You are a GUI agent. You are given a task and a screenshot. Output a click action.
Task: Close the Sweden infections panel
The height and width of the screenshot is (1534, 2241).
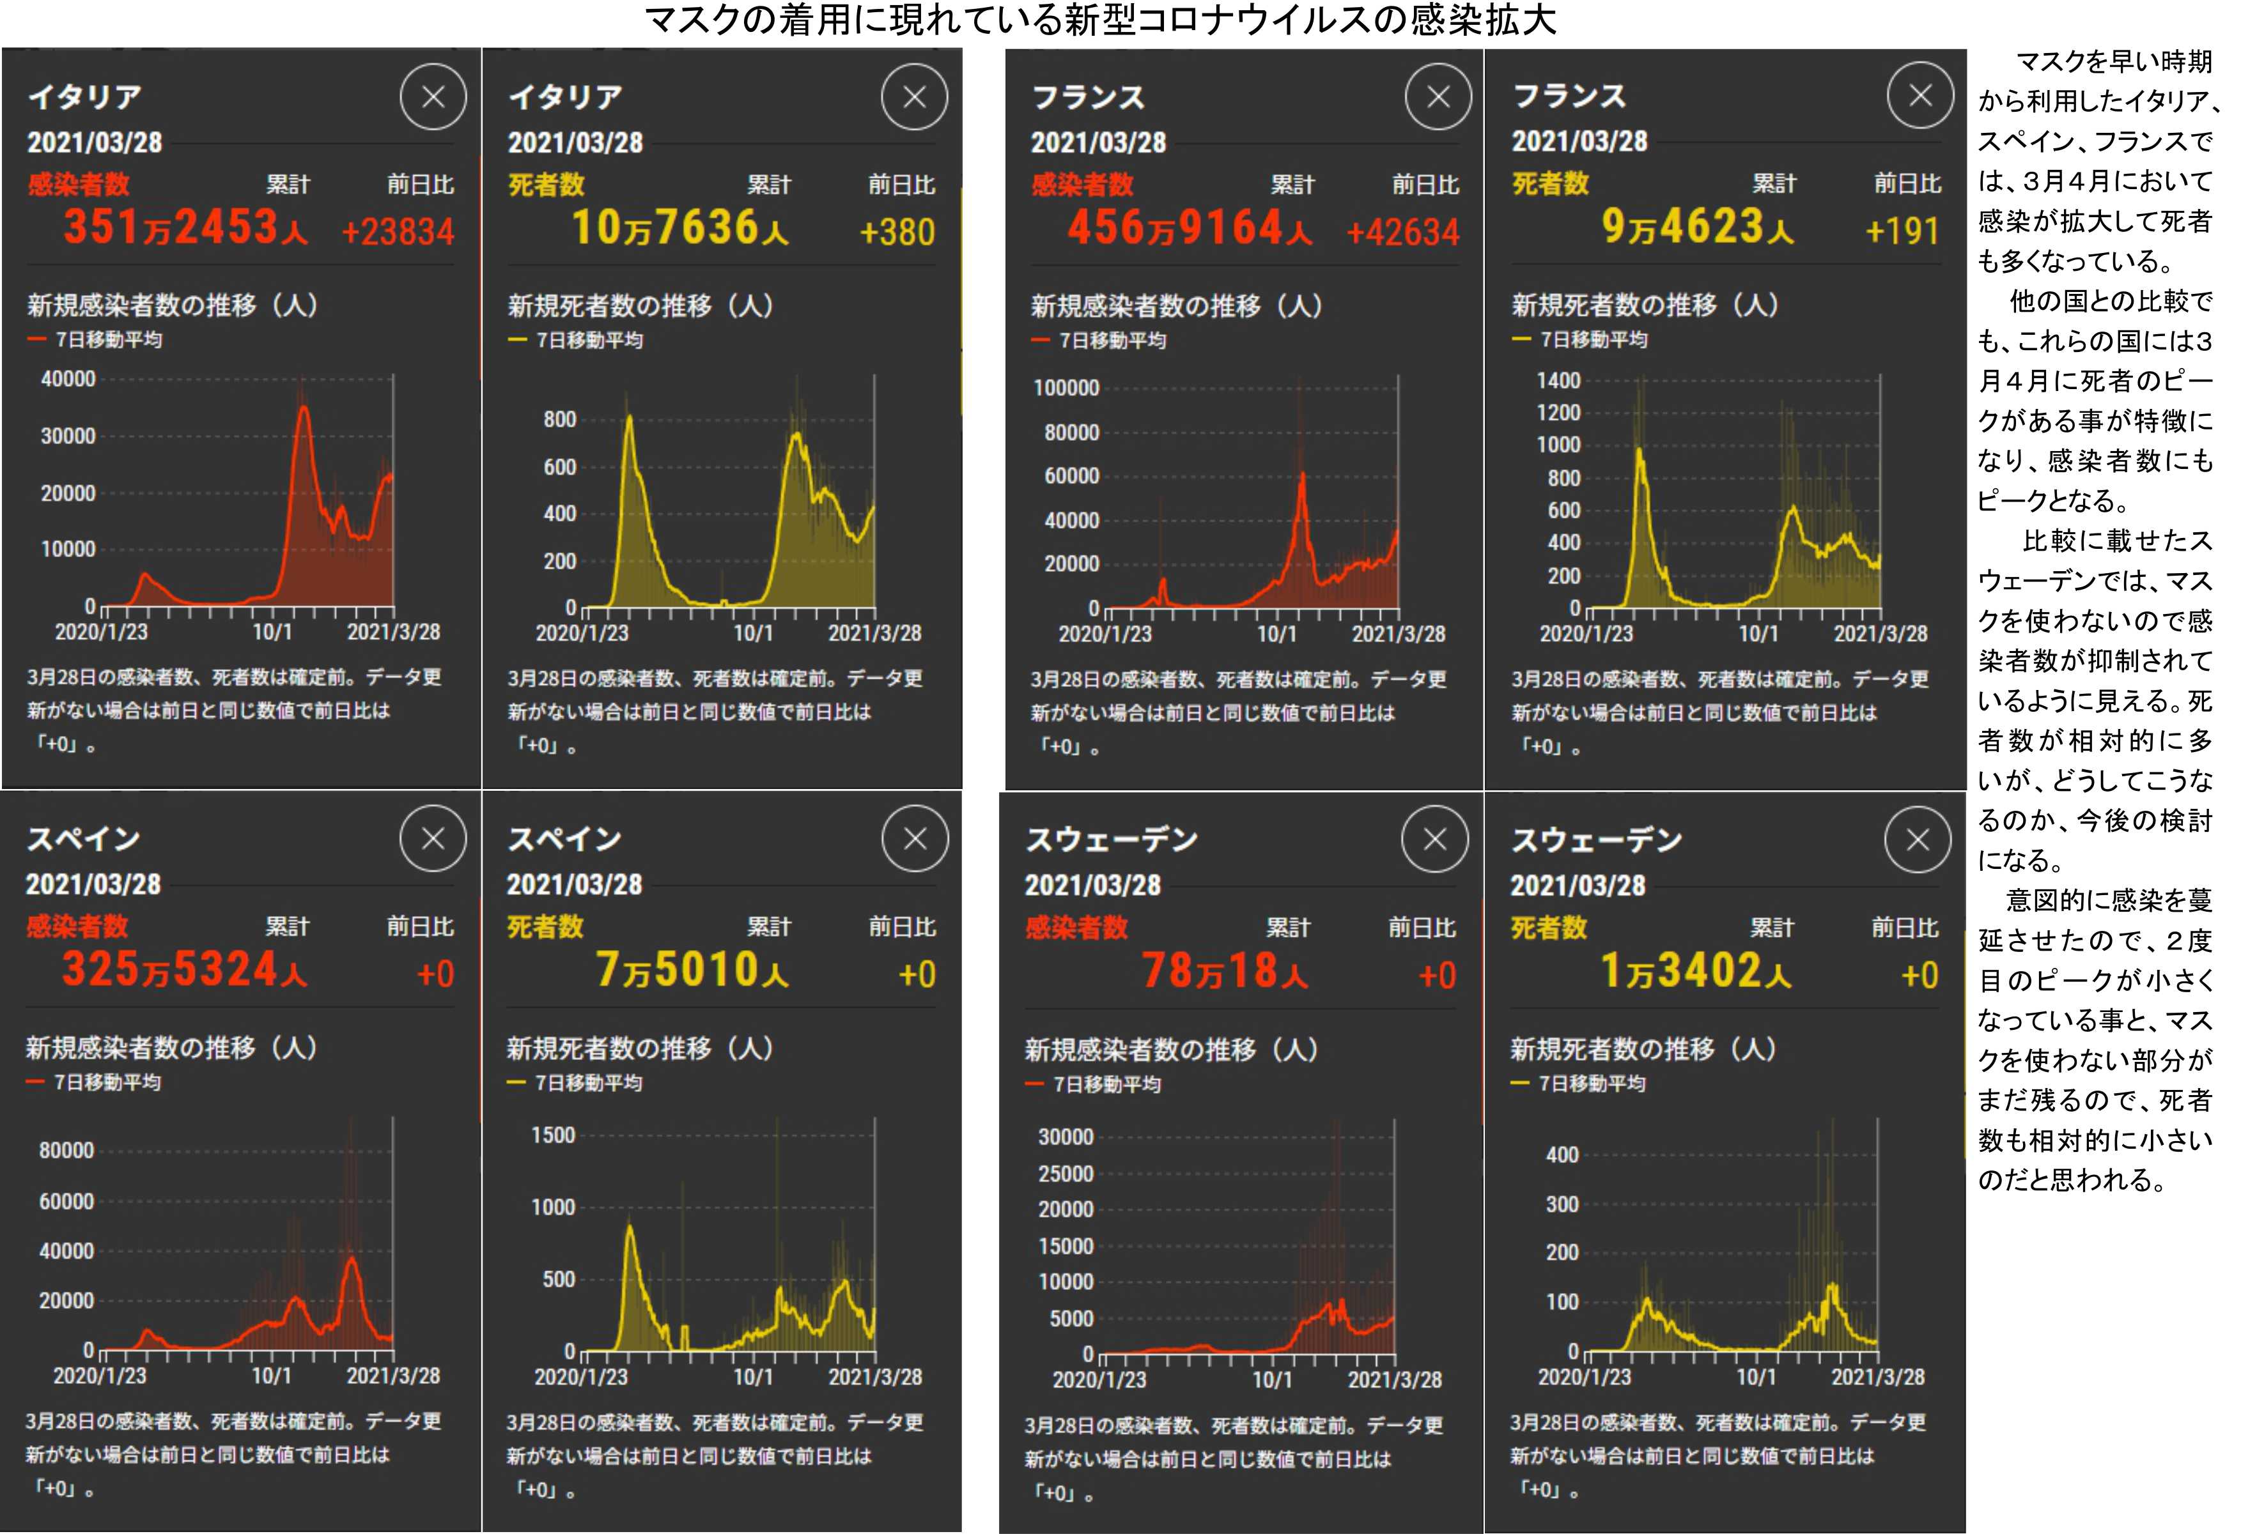point(1435,840)
